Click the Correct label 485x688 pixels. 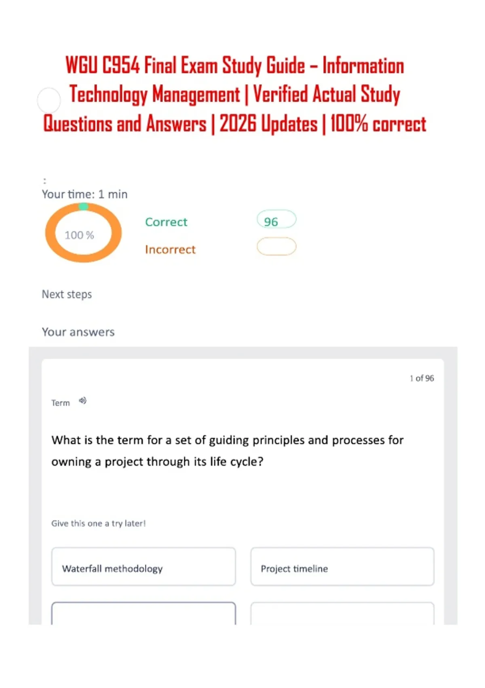[x=166, y=222]
